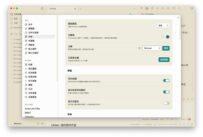Screen dimensions: 203x137
Task: Click the teal accent color swatch
Action: [x=167, y=37]
